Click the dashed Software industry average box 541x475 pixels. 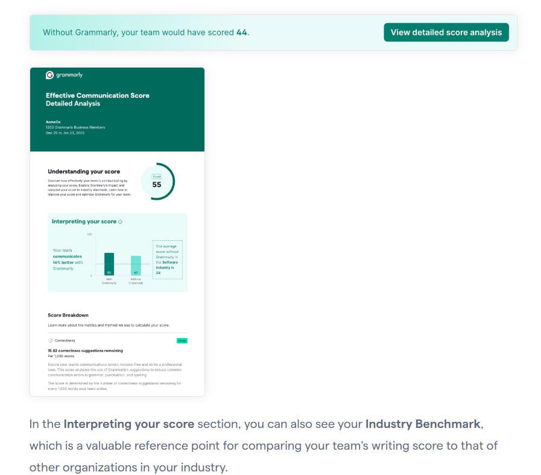(167, 260)
